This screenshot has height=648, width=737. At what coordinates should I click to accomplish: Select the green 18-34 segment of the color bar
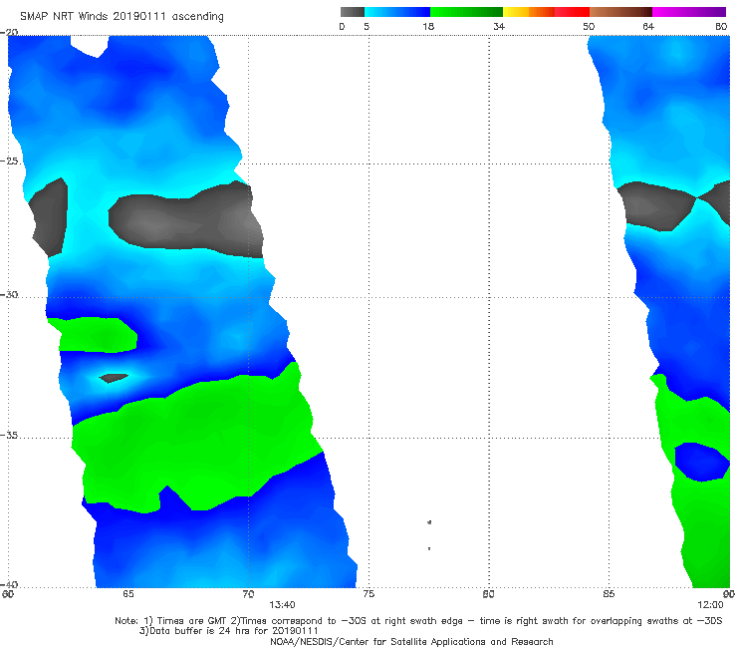466,12
